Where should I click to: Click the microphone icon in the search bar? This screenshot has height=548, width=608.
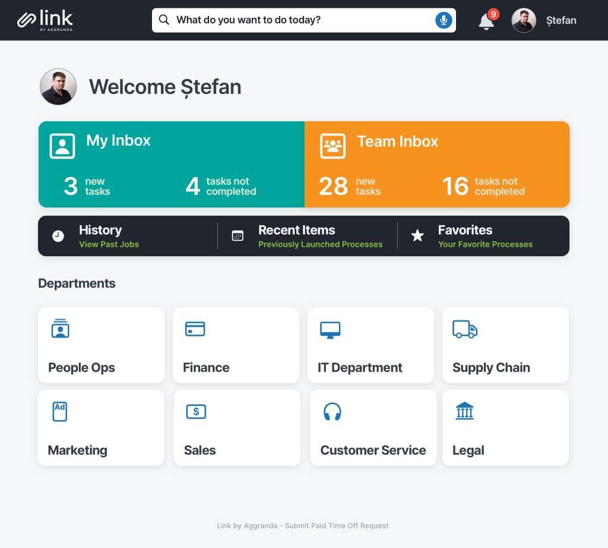[443, 20]
